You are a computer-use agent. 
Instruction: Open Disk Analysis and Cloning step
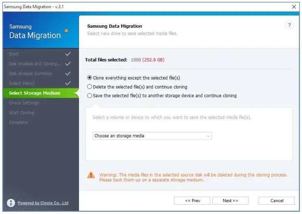(35, 64)
